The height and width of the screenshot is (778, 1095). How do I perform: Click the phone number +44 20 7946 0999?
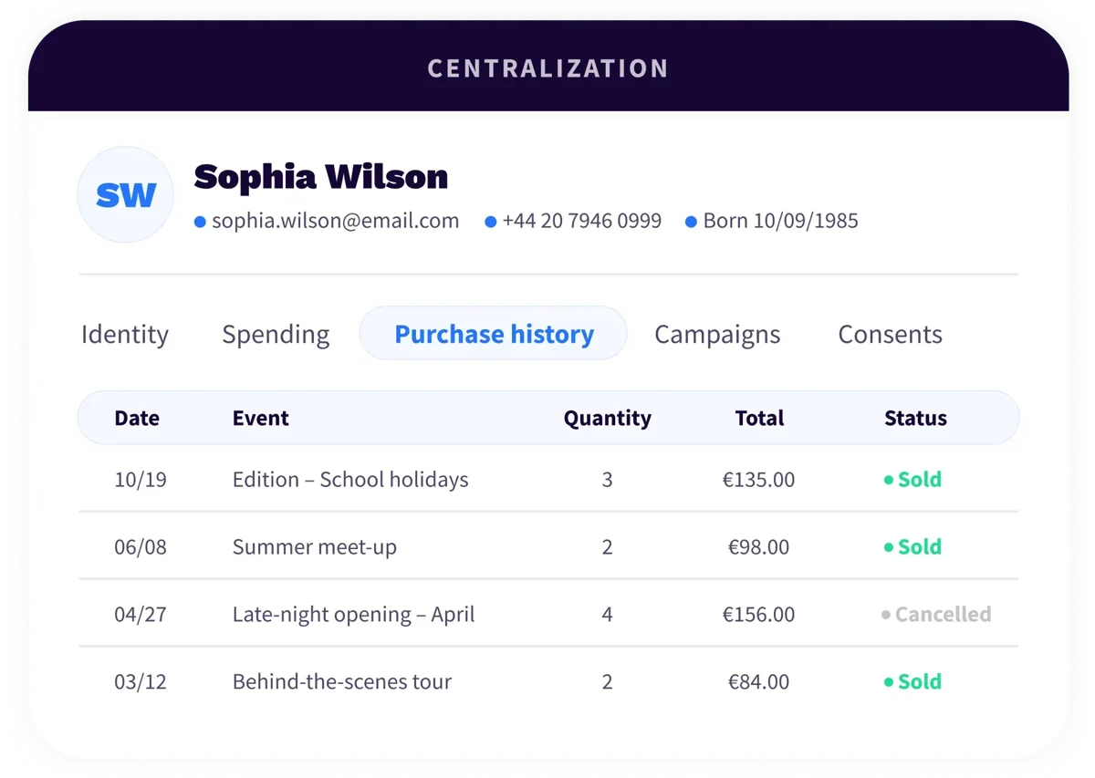581,221
